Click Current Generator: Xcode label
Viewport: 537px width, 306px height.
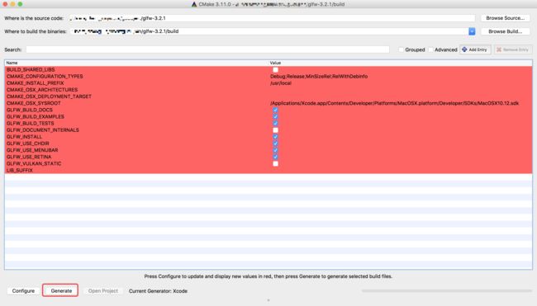158,291
